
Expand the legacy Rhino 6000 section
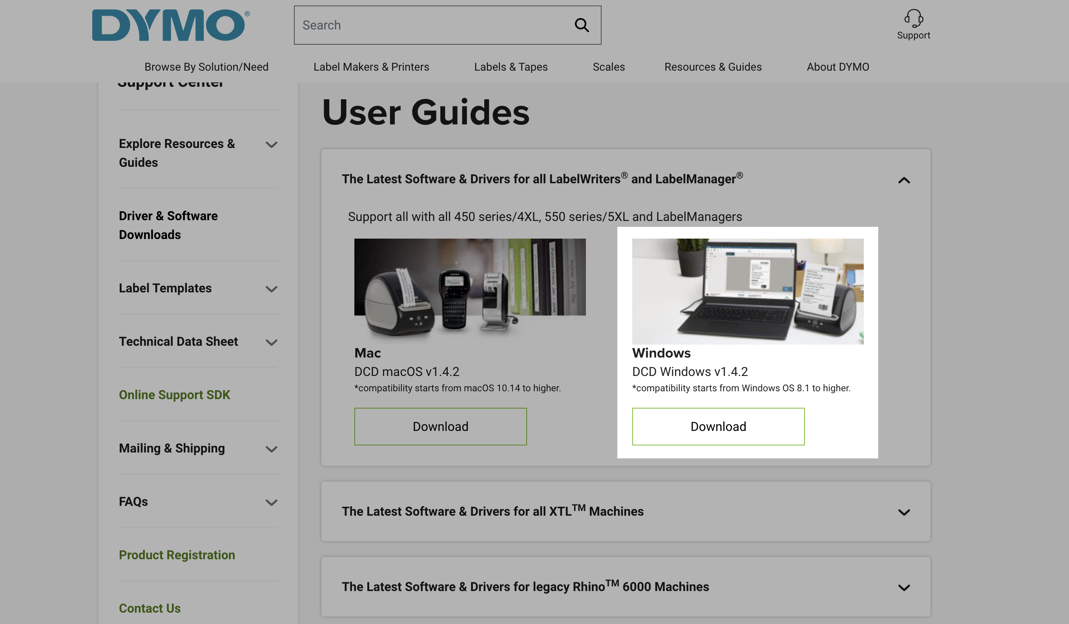coord(904,588)
